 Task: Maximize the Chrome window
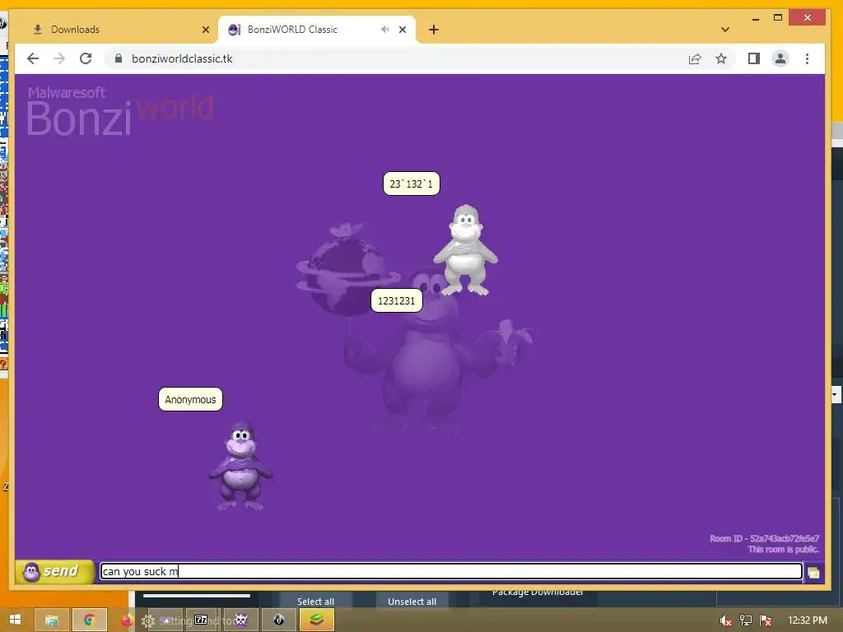pyautogui.click(x=777, y=18)
